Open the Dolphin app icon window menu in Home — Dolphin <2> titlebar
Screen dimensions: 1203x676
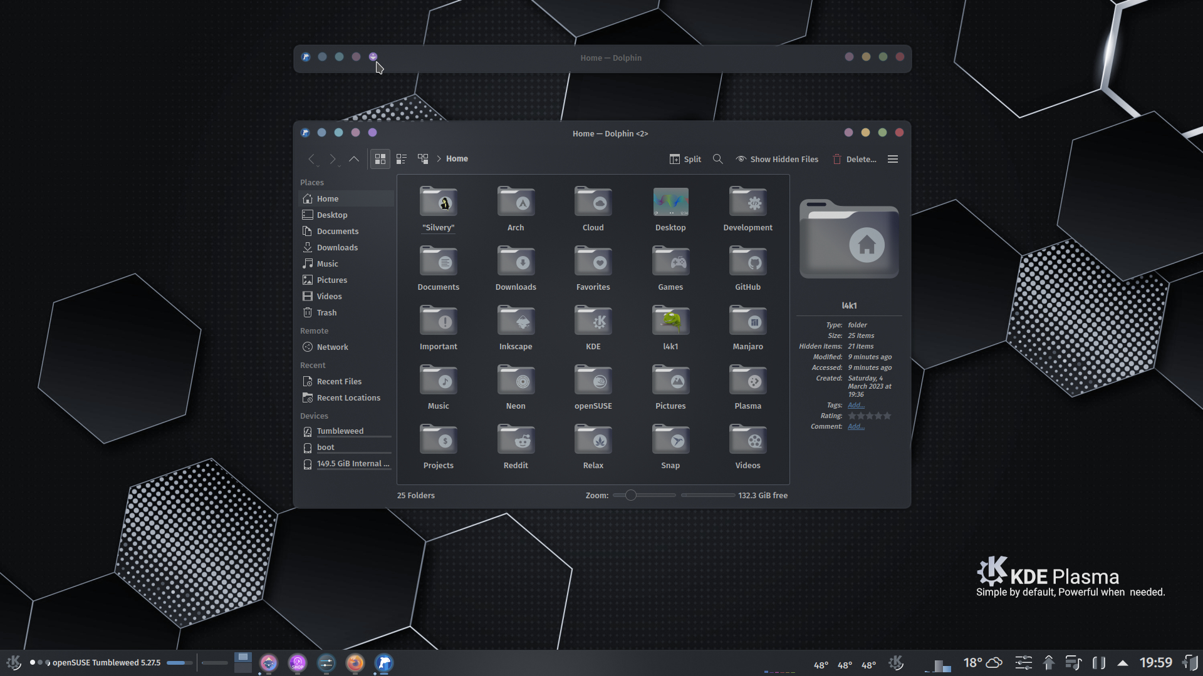(305, 133)
